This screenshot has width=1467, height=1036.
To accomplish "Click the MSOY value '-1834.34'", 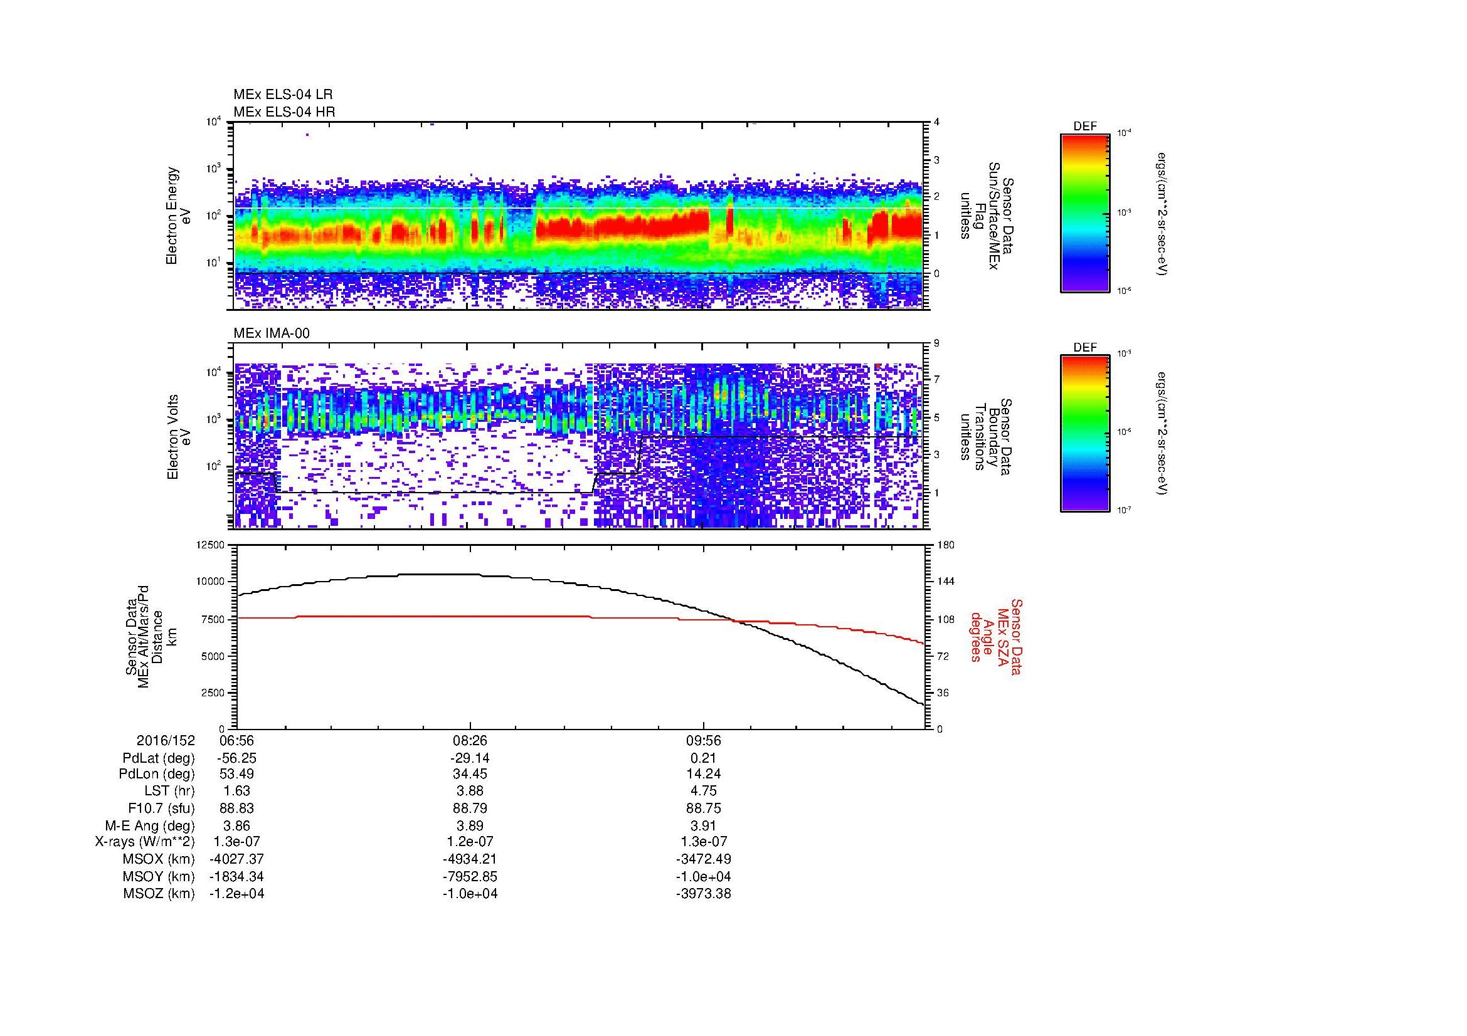I will [x=236, y=876].
